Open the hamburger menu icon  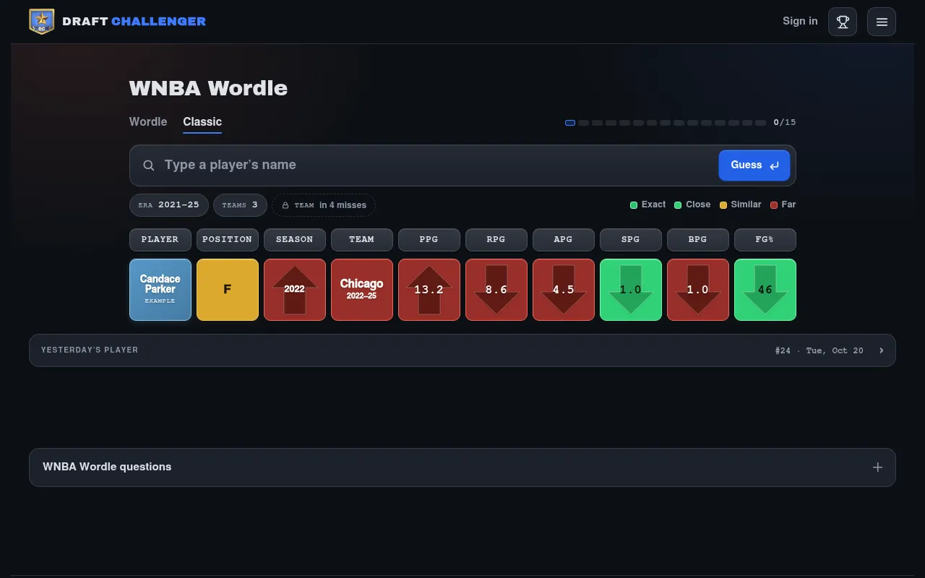pyautogui.click(x=882, y=22)
